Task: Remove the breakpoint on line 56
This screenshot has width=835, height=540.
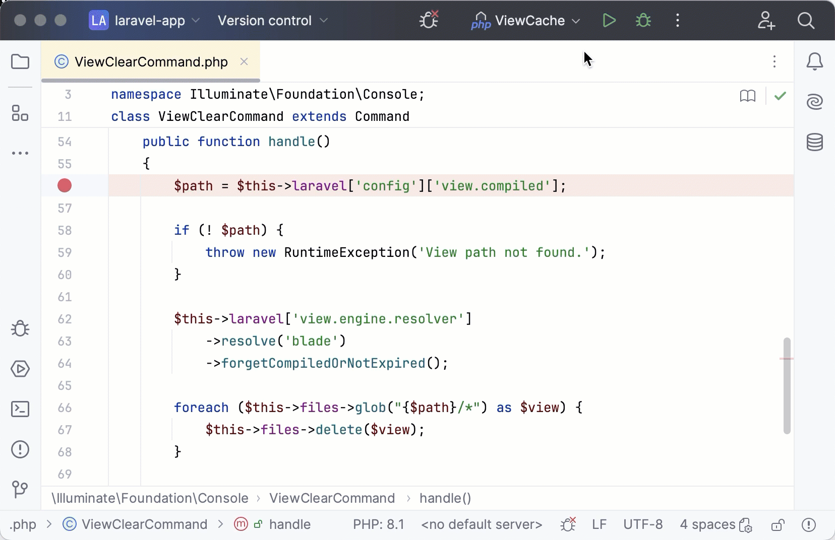Action: pos(65,186)
